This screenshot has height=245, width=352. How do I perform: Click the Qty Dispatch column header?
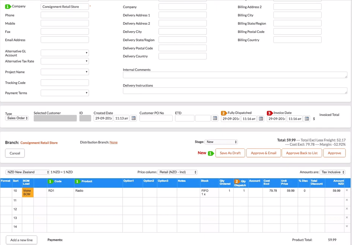tap(240, 183)
